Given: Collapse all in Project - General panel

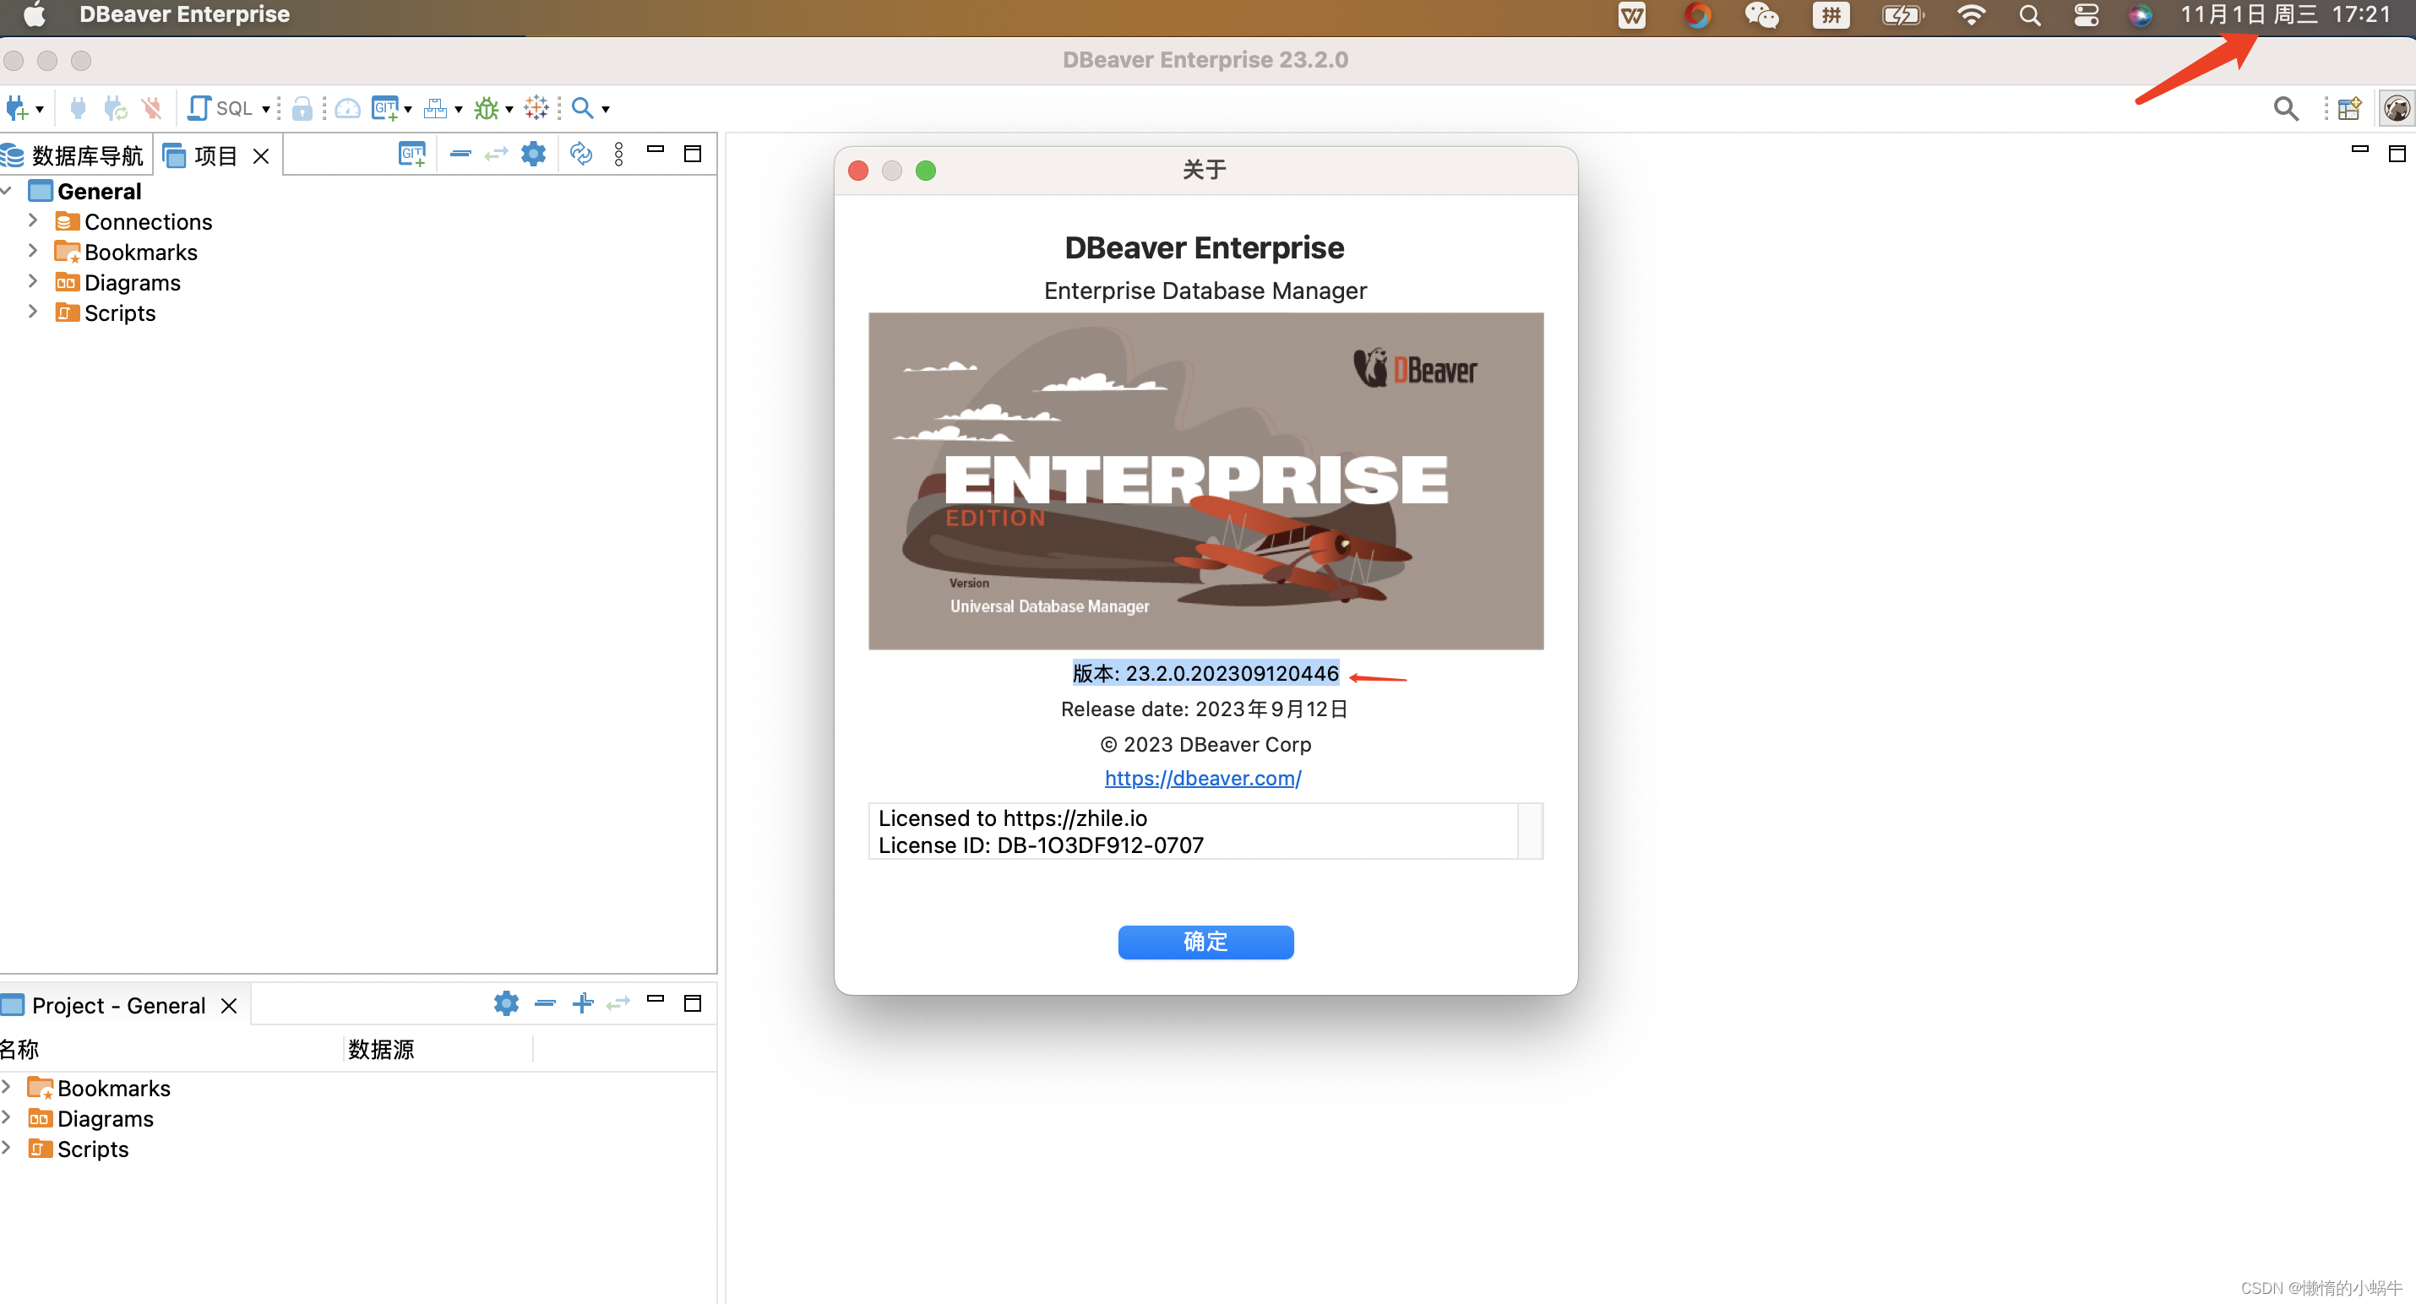Looking at the screenshot, I should coord(545,1003).
